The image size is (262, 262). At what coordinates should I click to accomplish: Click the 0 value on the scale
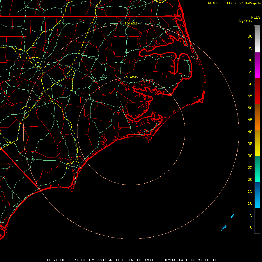251,227
